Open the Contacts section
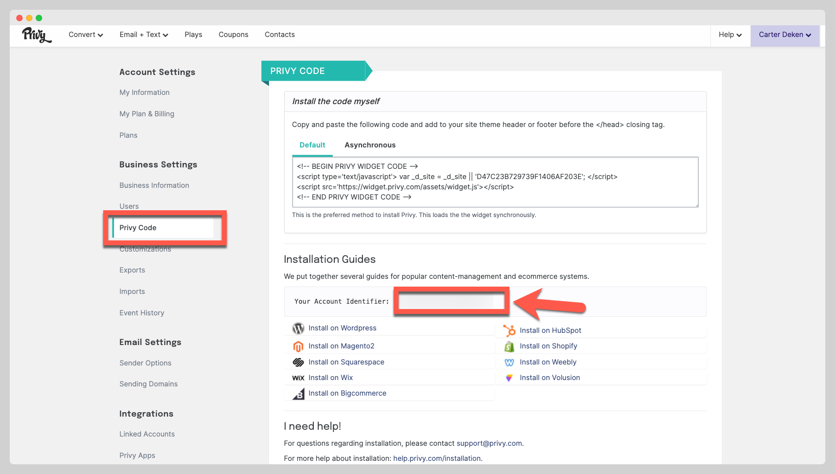This screenshot has height=474, width=835. (x=279, y=35)
